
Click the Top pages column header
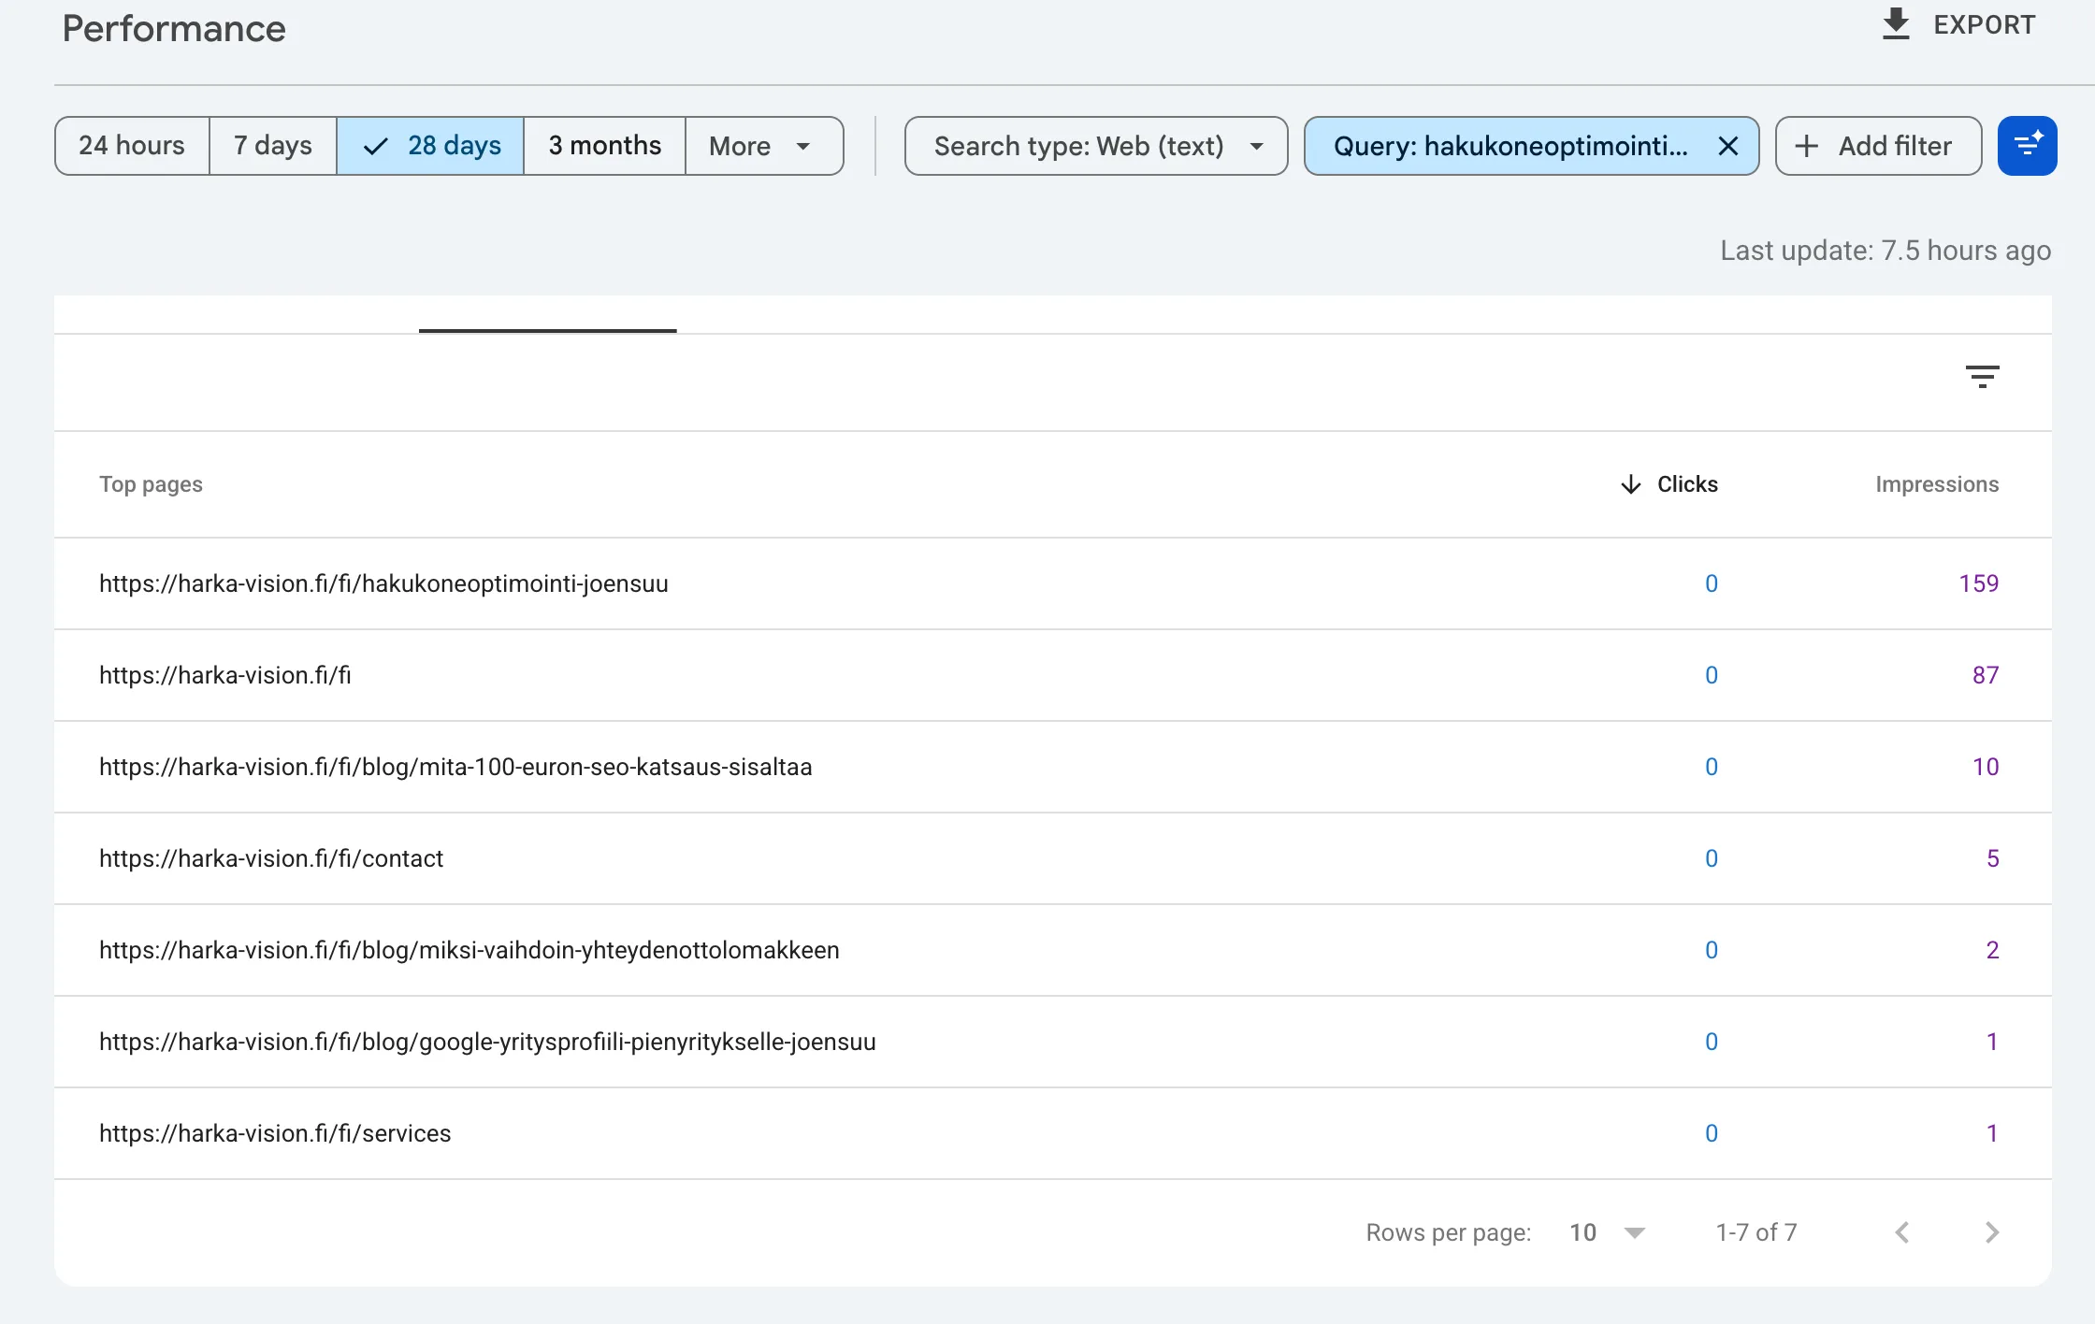pyautogui.click(x=151, y=484)
